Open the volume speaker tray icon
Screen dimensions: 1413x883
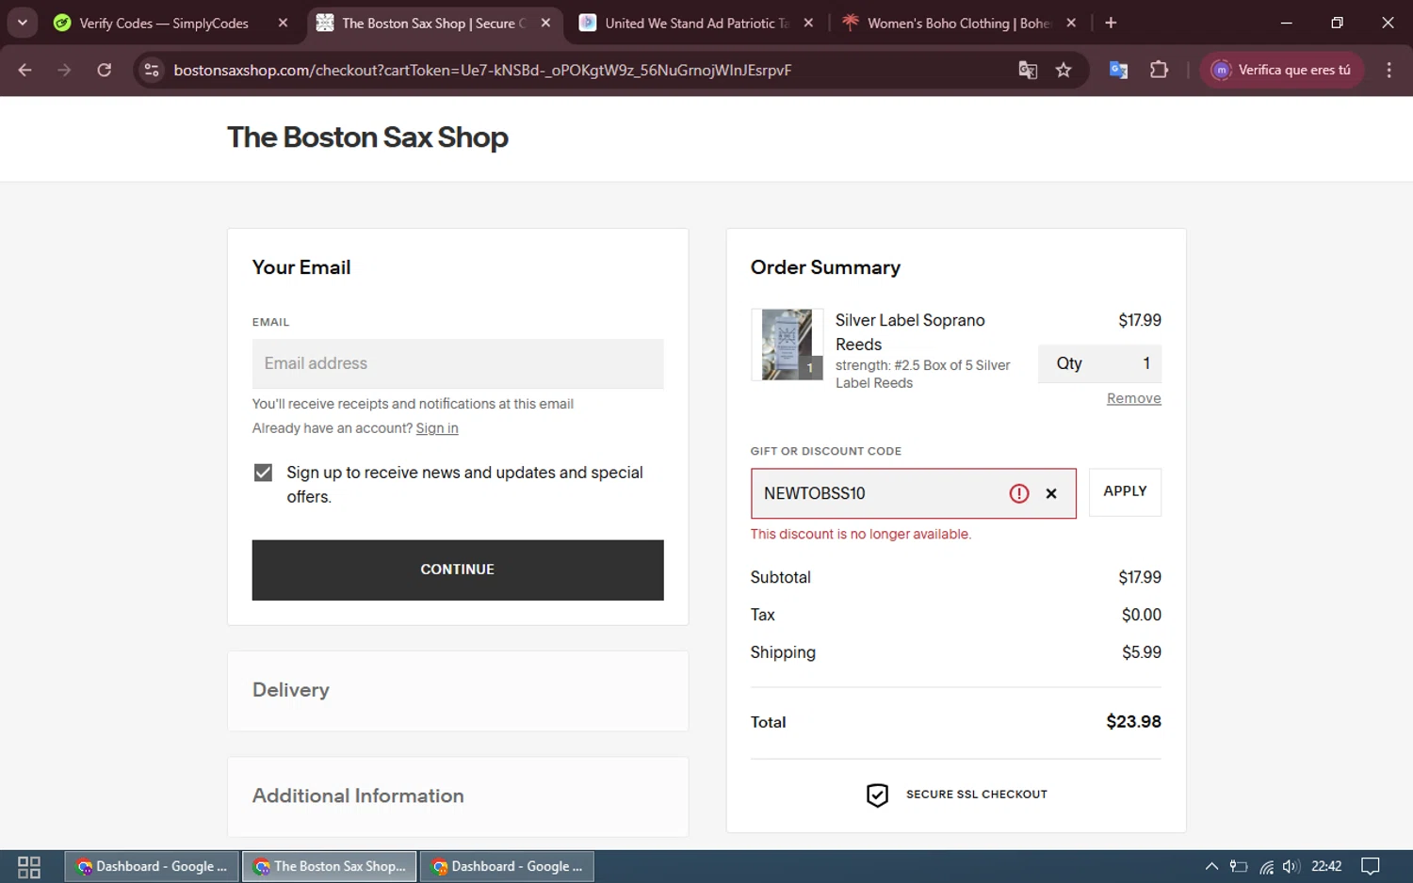click(1291, 866)
